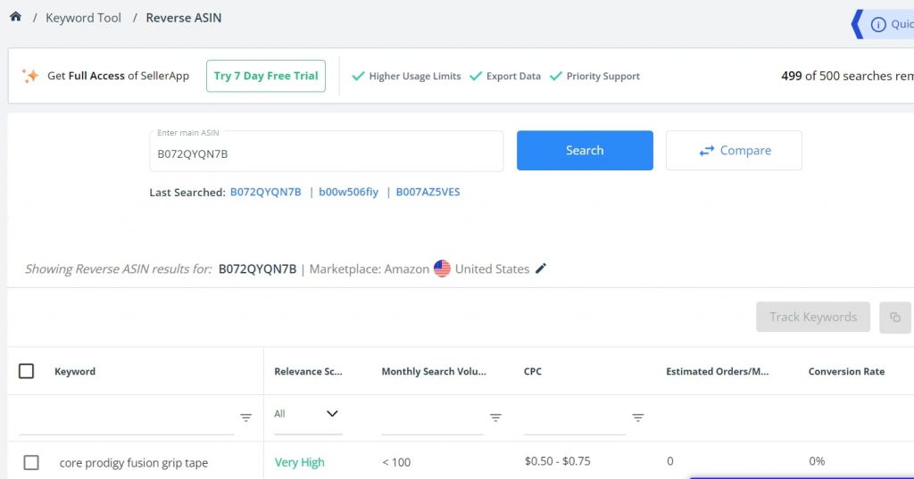Viewport: 914px width, 479px height.
Task: Open the Compare ASIN option
Action: point(734,151)
